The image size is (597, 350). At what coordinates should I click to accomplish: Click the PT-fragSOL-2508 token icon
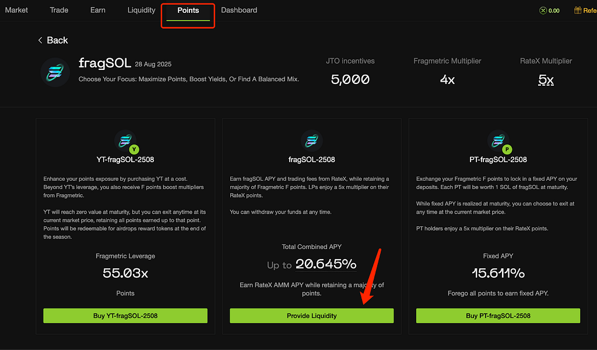[498, 141]
